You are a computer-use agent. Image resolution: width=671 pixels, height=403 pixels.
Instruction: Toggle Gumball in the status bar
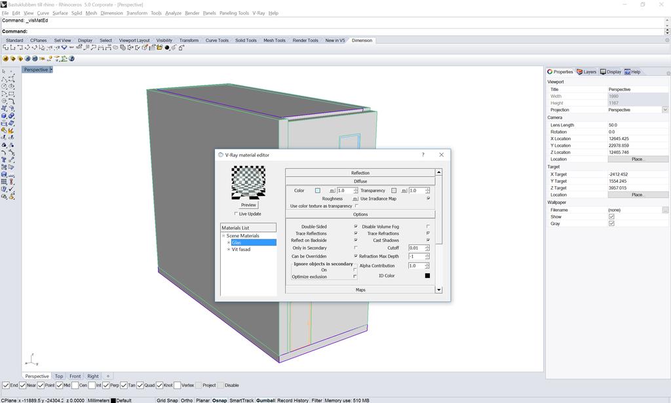click(x=265, y=400)
